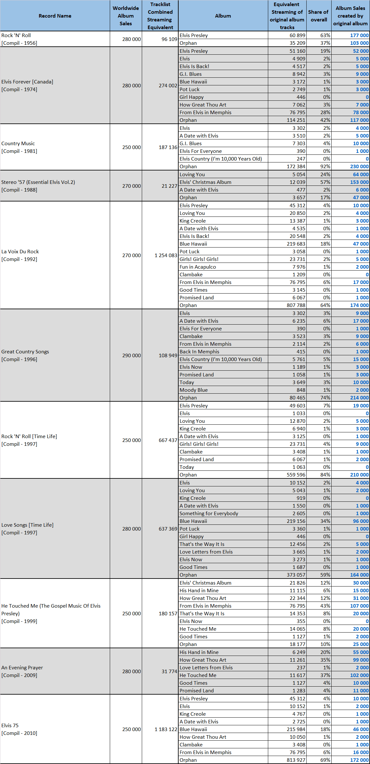Select streaming equivalent value '637 369'
The width and height of the screenshot is (370, 764).
pos(168,529)
